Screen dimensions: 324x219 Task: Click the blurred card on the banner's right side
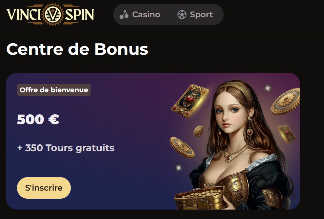(x=287, y=134)
